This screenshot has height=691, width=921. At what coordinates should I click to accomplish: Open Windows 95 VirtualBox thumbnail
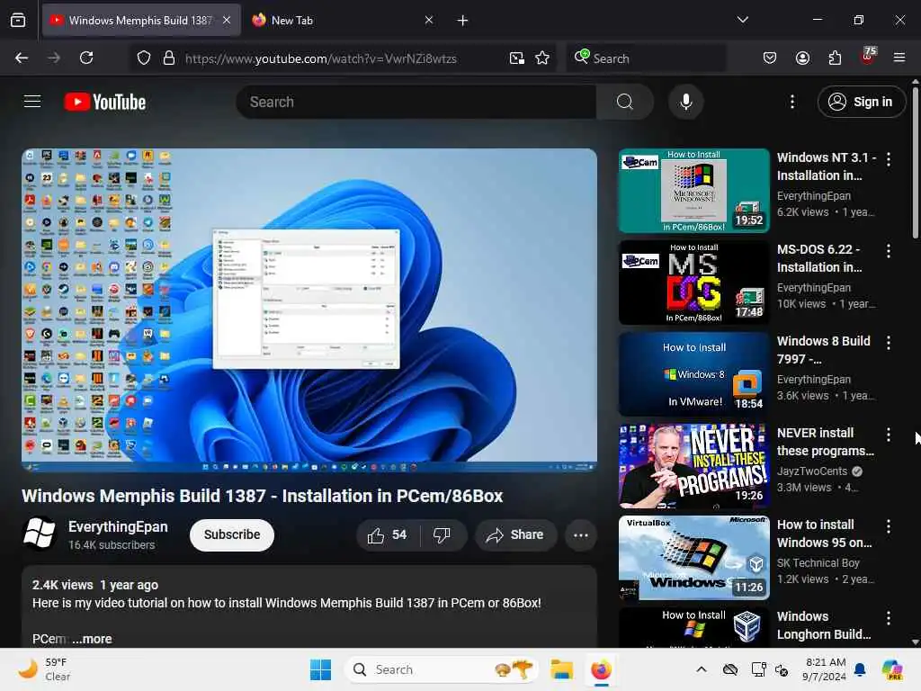pyautogui.click(x=693, y=558)
